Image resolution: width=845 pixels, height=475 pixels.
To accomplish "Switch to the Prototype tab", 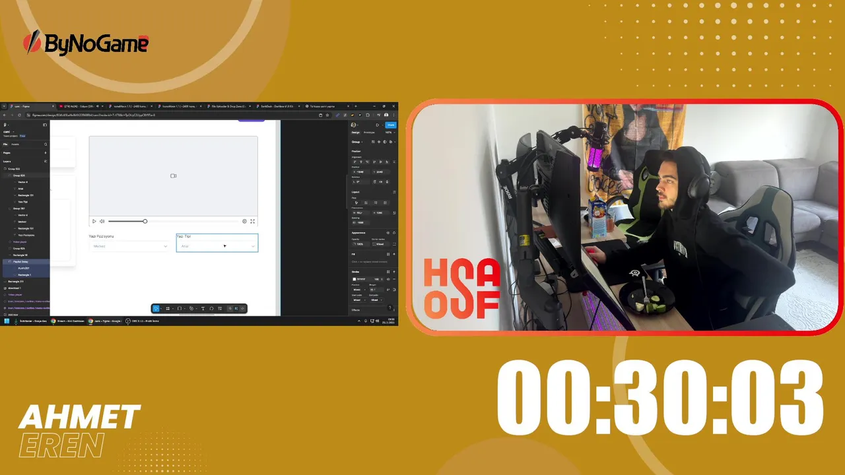I will [369, 133].
